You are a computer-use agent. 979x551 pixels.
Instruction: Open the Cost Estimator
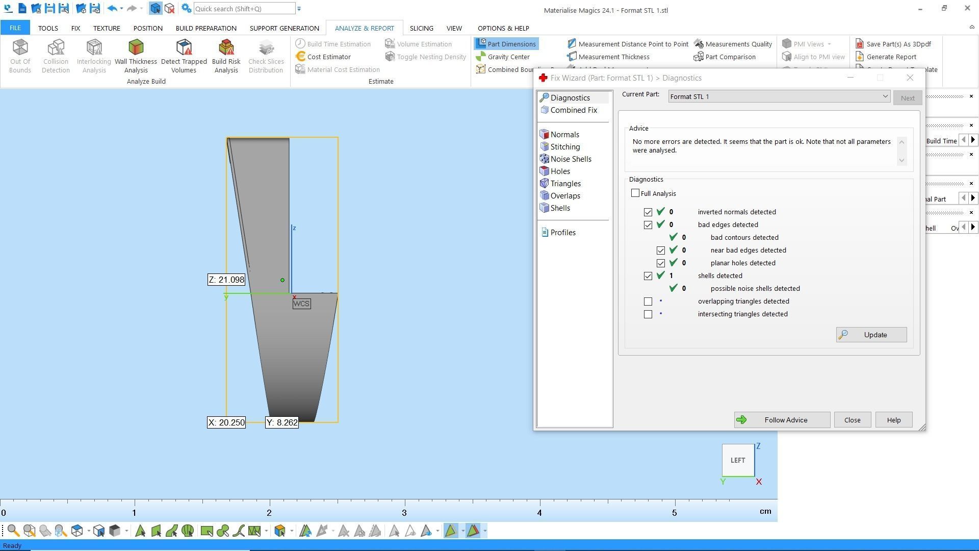(323, 57)
